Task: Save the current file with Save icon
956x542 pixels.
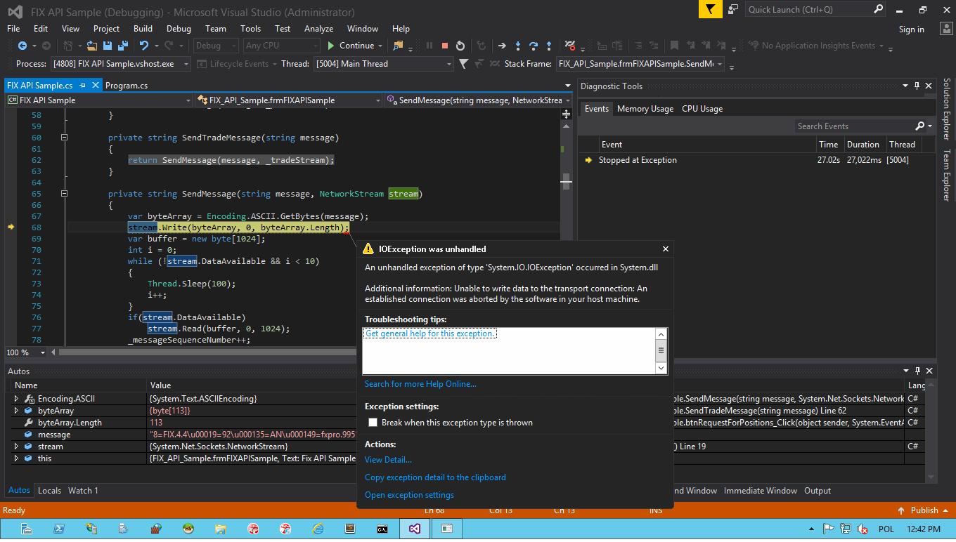Action: click(108, 46)
